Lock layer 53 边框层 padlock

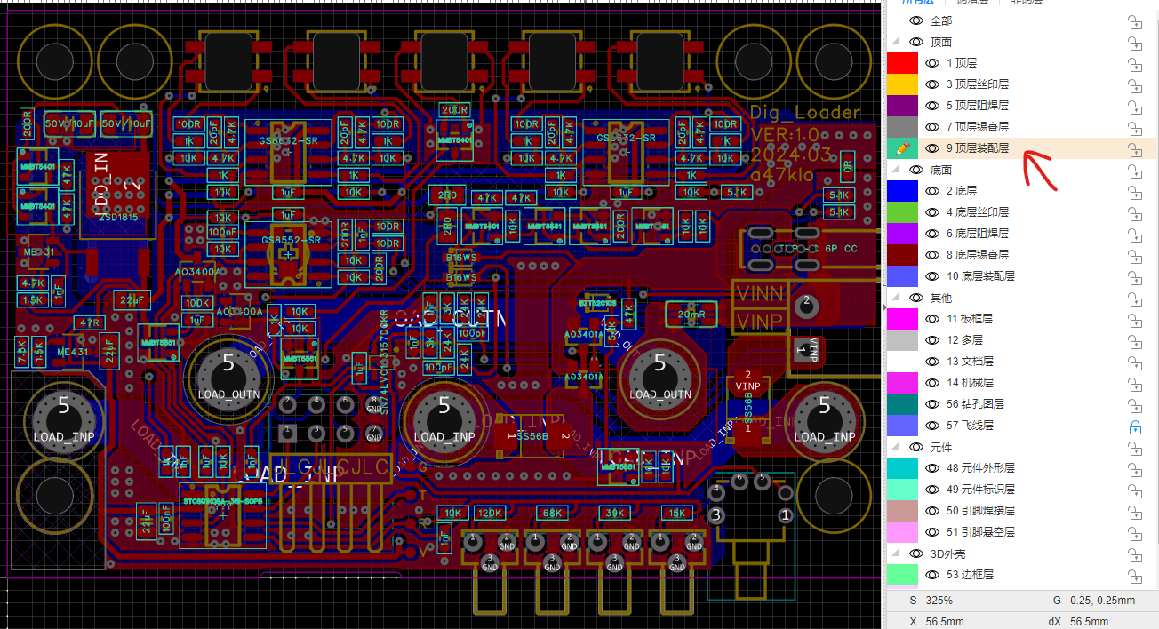pos(1134,576)
